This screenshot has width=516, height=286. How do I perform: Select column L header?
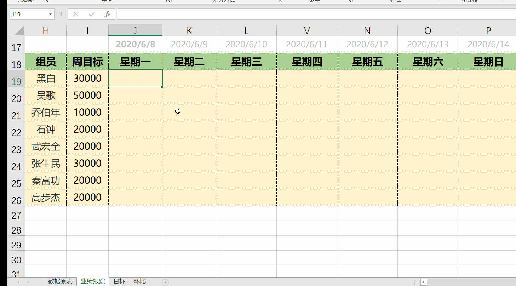pos(246,31)
